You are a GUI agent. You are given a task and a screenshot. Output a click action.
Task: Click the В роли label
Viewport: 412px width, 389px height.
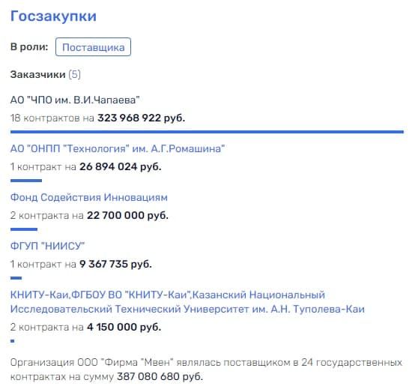29,47
